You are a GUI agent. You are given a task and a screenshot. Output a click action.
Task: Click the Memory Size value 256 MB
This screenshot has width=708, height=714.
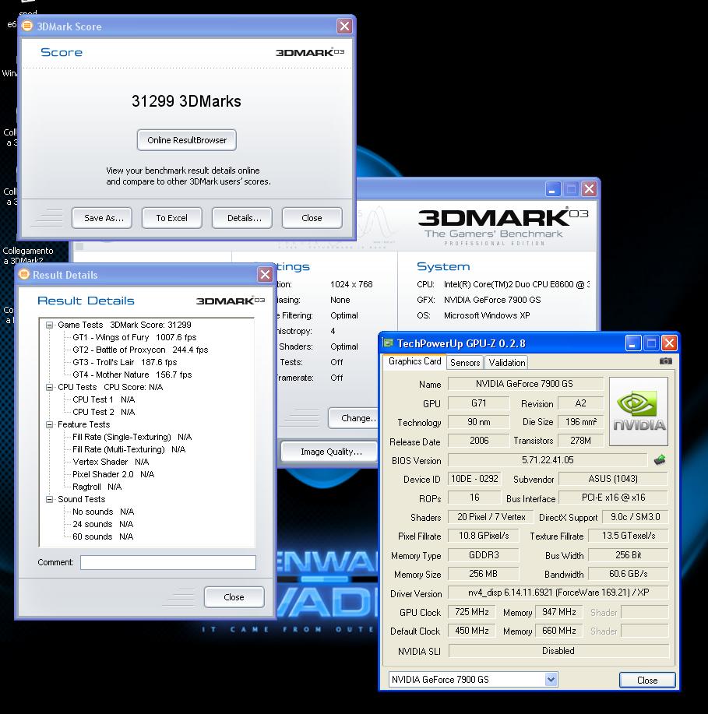pos(483,574)
